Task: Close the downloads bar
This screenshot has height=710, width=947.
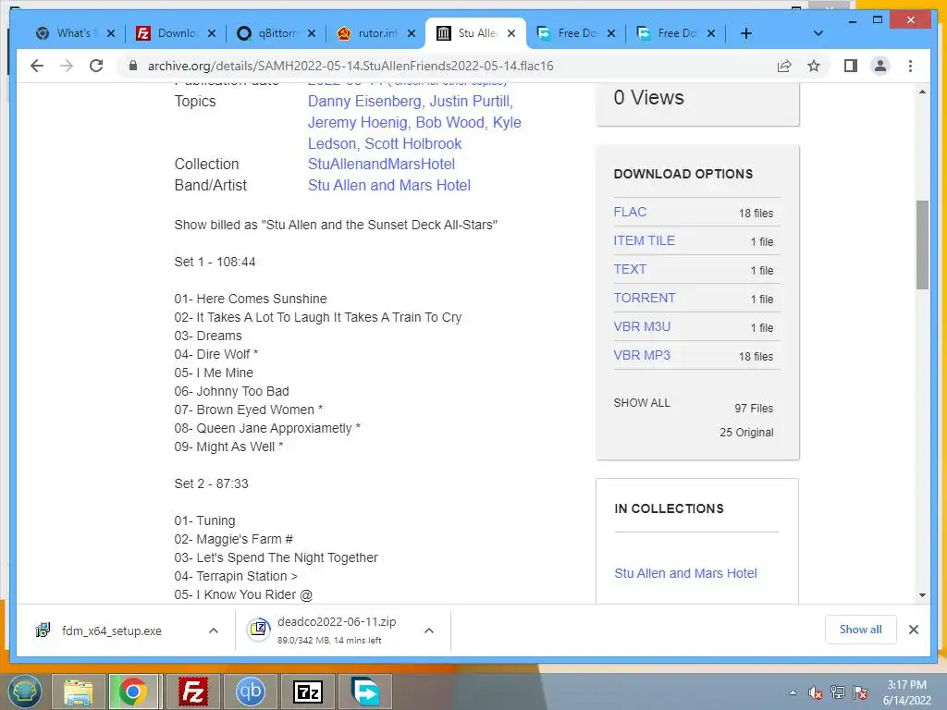Action: (x=914, y=630)
